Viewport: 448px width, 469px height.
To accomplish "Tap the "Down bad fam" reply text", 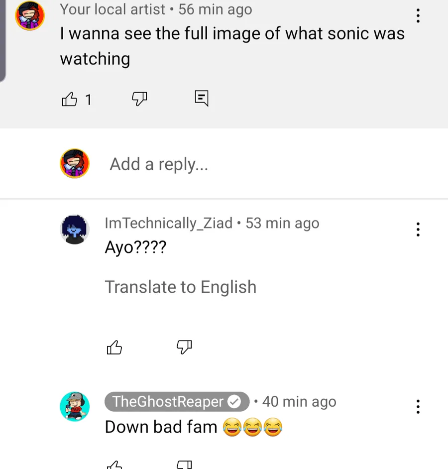I will pyautogui.click(x=161, y=427).
